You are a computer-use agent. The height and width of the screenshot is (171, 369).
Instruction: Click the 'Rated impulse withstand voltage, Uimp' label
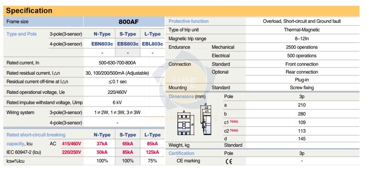[44, 103]
